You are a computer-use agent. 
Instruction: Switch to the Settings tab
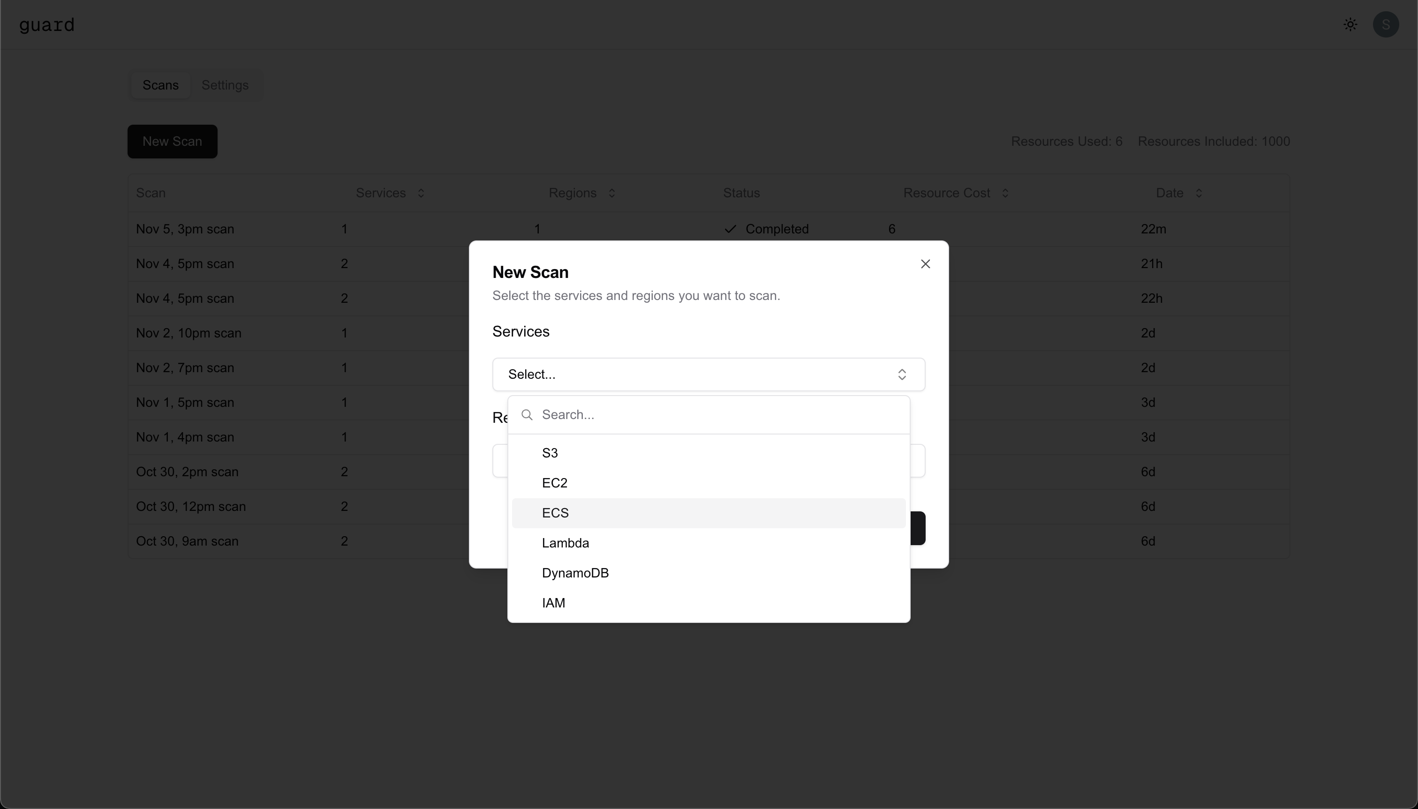(225, 85)
